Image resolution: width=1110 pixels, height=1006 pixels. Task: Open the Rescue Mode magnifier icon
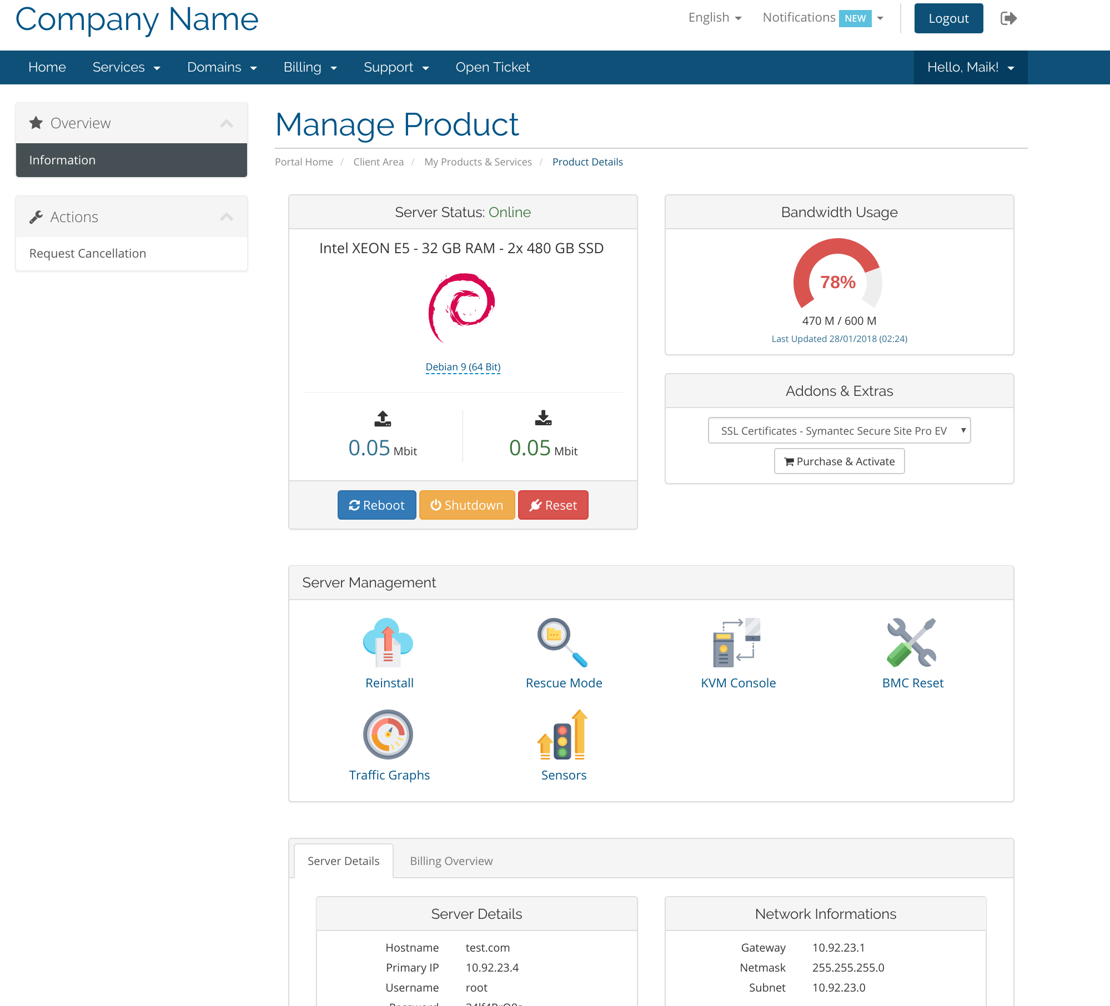[562, 642]
